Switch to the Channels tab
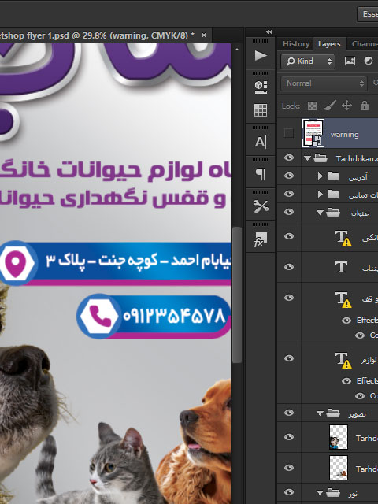 [x=364, y=44]
